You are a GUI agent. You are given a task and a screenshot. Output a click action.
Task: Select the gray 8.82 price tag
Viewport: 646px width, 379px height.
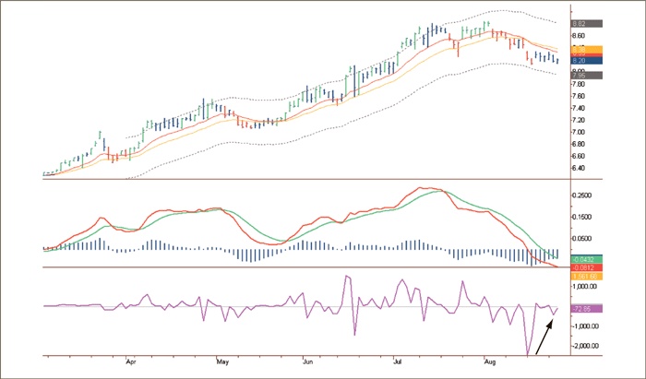(586, 24)
